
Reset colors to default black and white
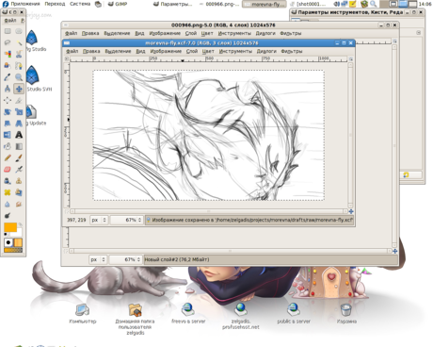(6, 235)
